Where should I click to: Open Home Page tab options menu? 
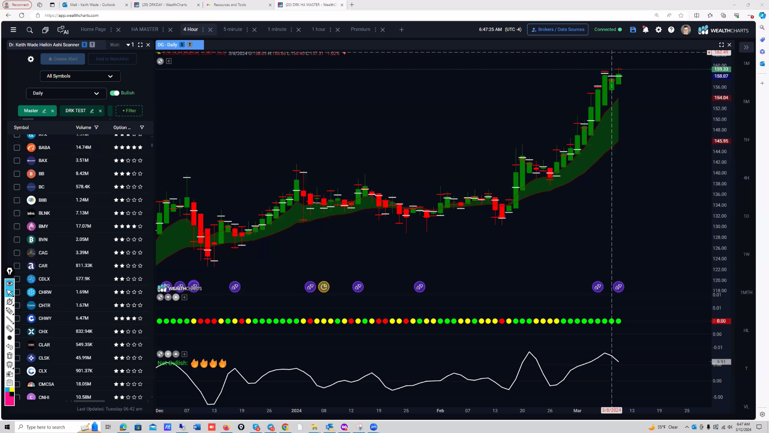[x=111, y=30]
